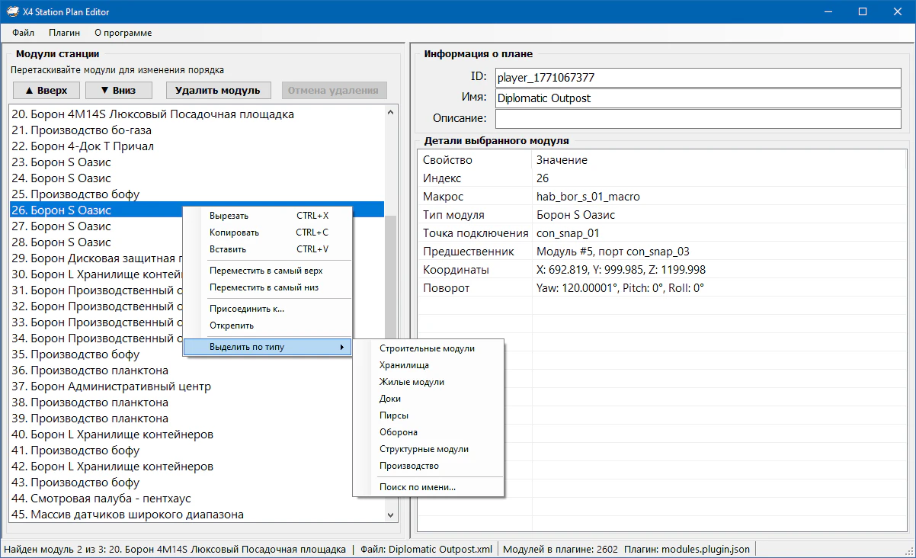Select Производство in the type submenu
Image resolution: width=916 pixels, height=558 pixels.
click(408, 466)
